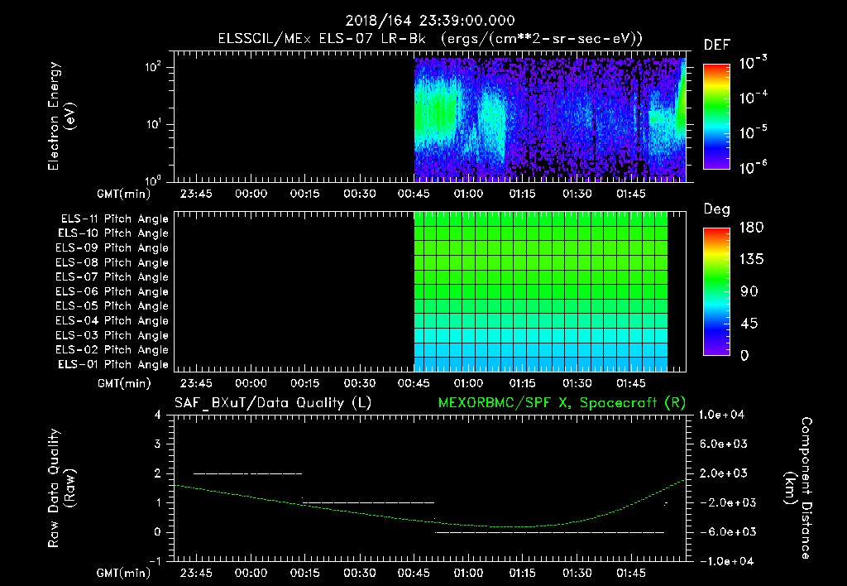
Task: Click the 4 tick on Raw Data Quality axis
Action: click(157, 415)
